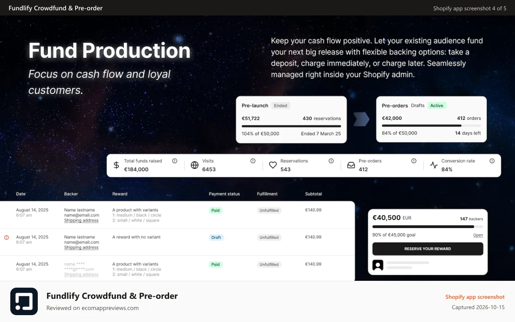515x322 pixels.
Task: Click '104% of €50,000' text
Action: [261, 134]
